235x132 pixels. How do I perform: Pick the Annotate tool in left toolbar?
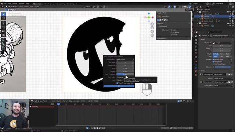3,40
